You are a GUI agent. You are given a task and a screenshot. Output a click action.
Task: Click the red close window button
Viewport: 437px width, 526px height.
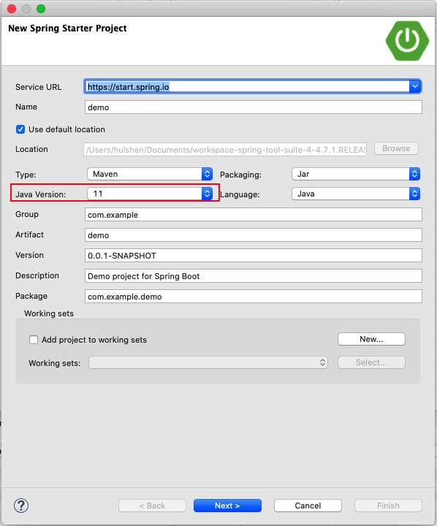click(x=12, y=9)
